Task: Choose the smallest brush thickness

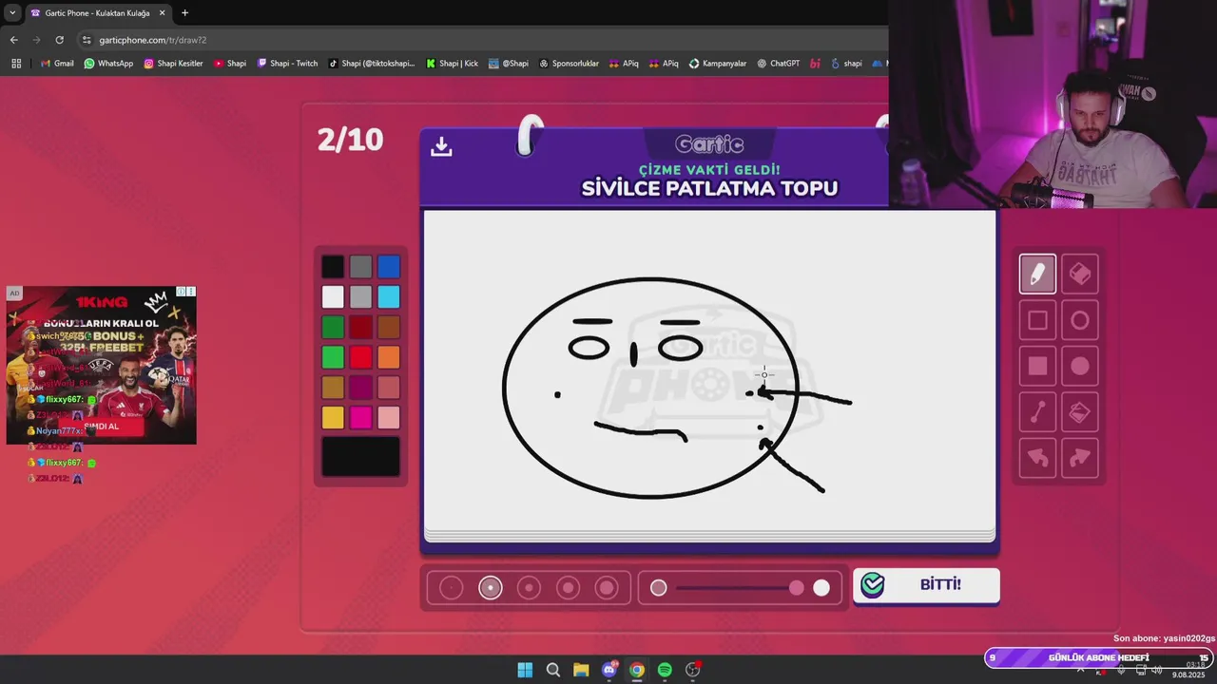Action: point(452,588)
